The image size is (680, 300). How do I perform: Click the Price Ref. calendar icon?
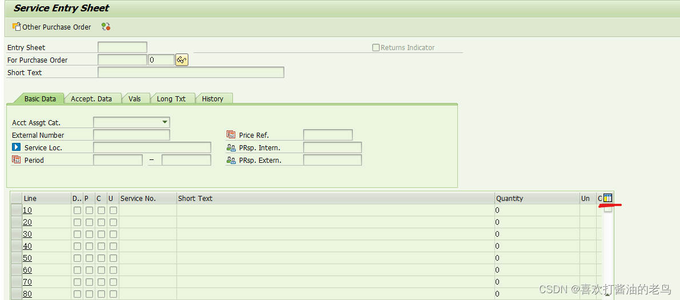[x=231, y=135]
